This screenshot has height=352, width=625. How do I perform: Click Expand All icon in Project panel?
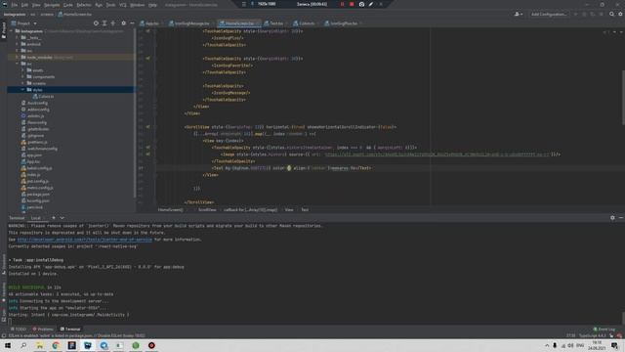[x=104, y=23]
